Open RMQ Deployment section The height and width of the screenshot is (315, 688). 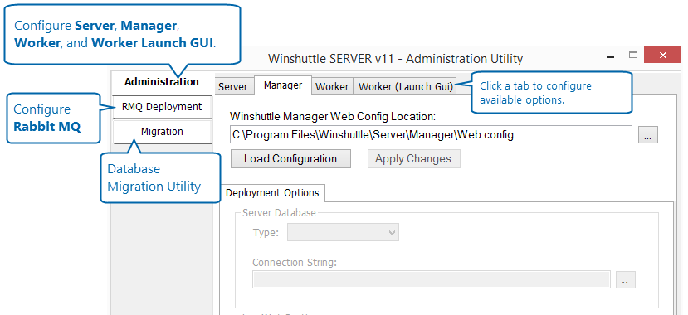coord(162,107)
